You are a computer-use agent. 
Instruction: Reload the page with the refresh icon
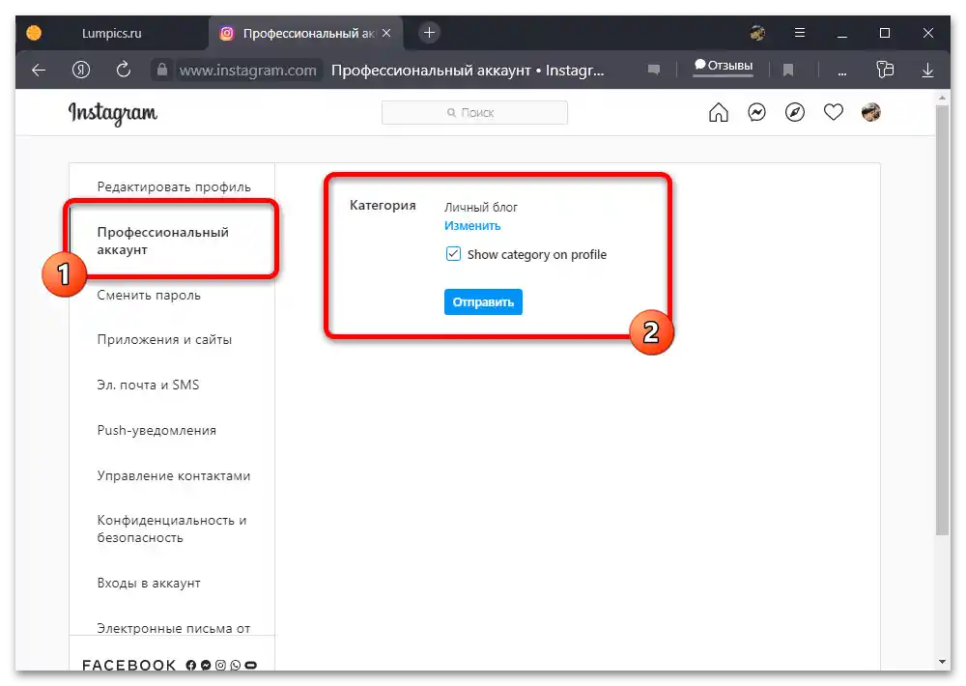(124, 70)
